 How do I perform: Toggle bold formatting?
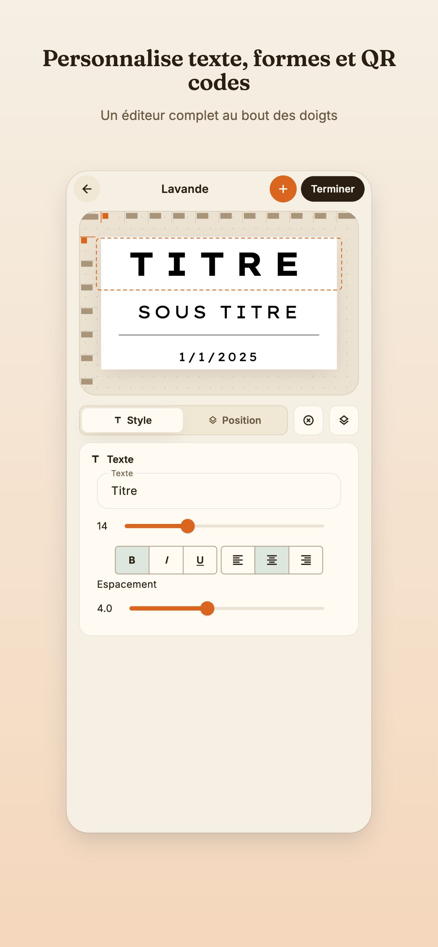(x=132, y=560)
